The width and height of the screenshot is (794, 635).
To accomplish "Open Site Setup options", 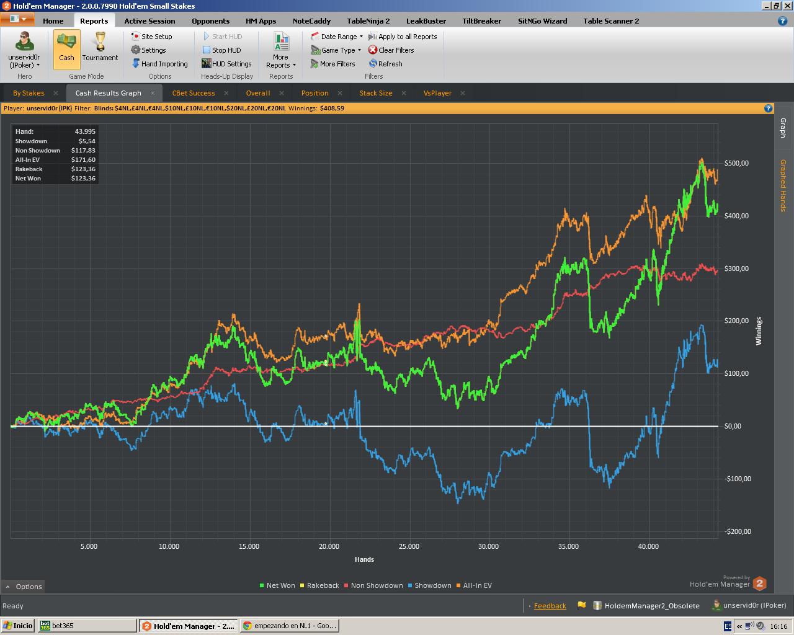I will (151, 37).
